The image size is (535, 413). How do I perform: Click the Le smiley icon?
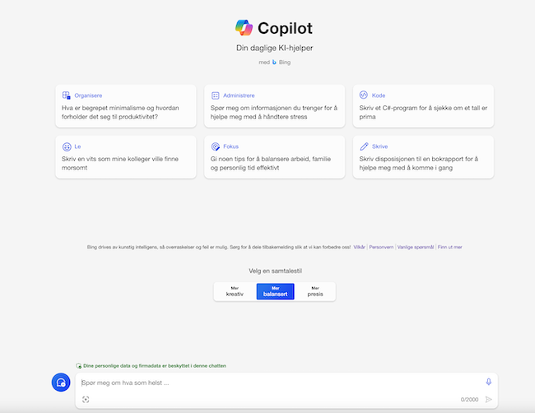coord(67,146)
